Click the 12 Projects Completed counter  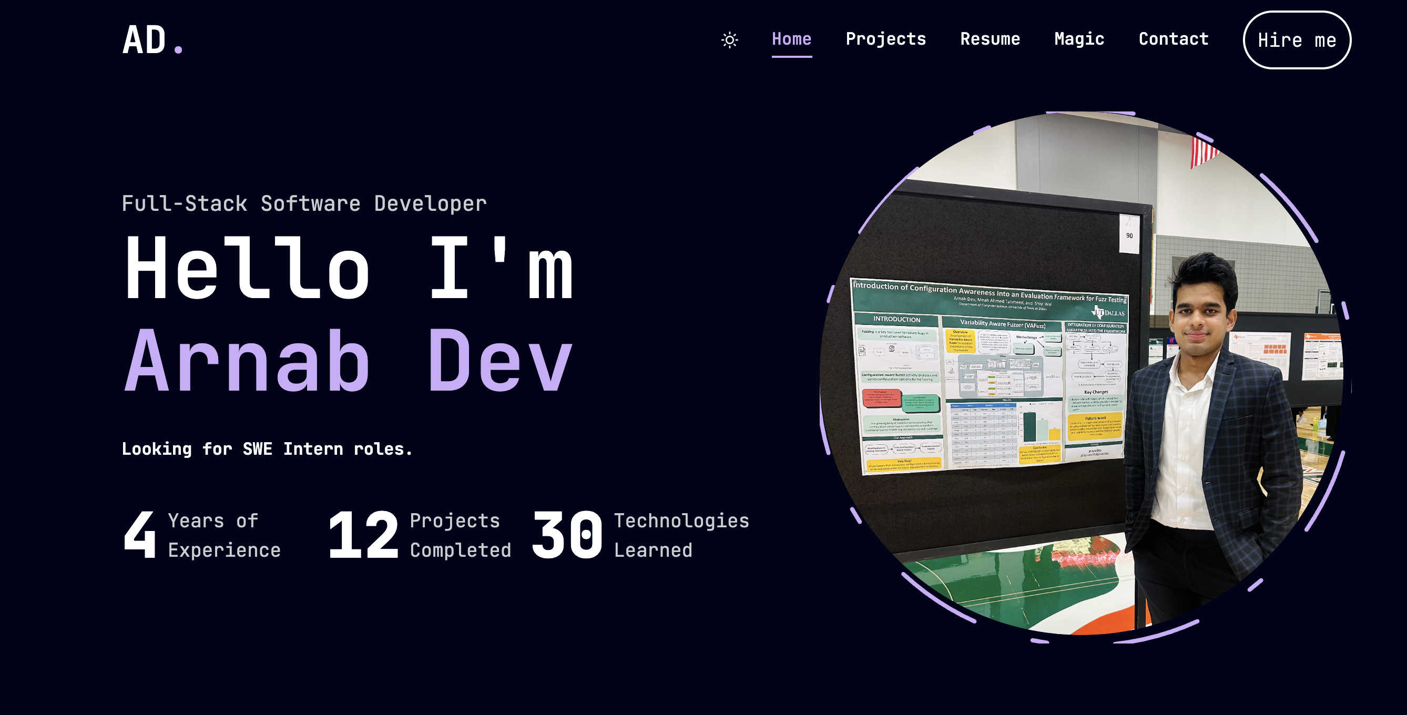421,535
